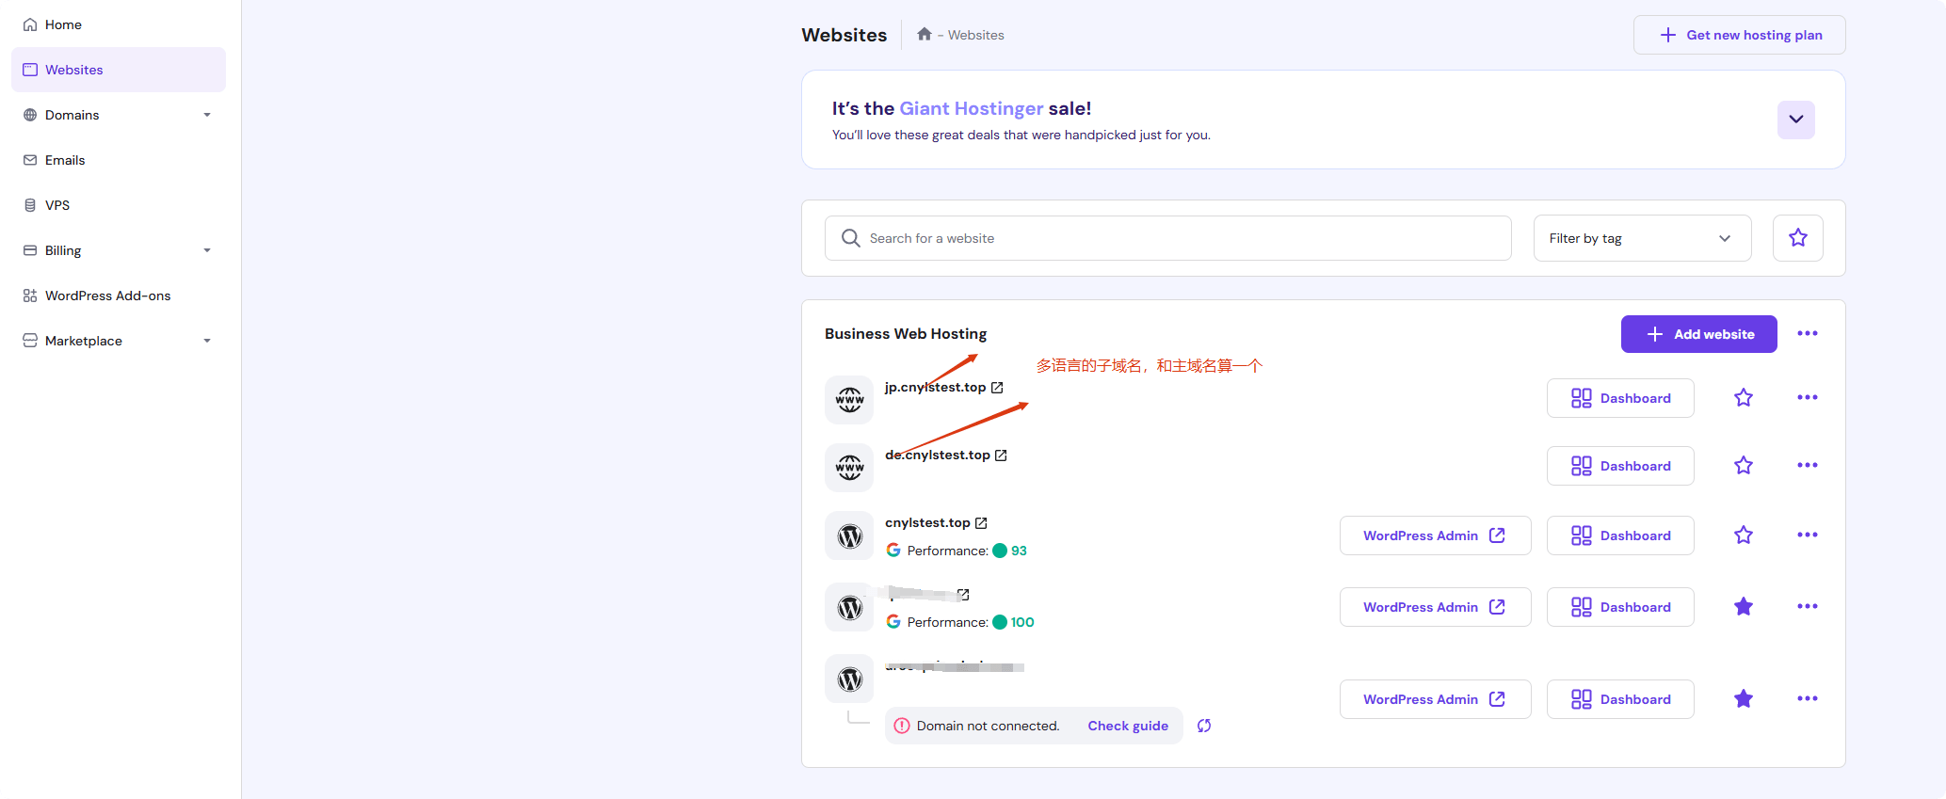The width and height of the screenshot is (1946, 799).
Task: Open cnylstest.top external link icon
Action: (x=981, y=523)
